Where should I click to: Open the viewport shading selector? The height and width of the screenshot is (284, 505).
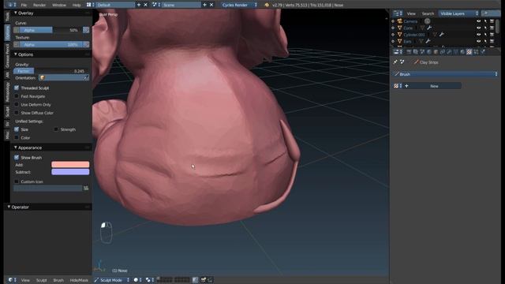coord(138,280)
